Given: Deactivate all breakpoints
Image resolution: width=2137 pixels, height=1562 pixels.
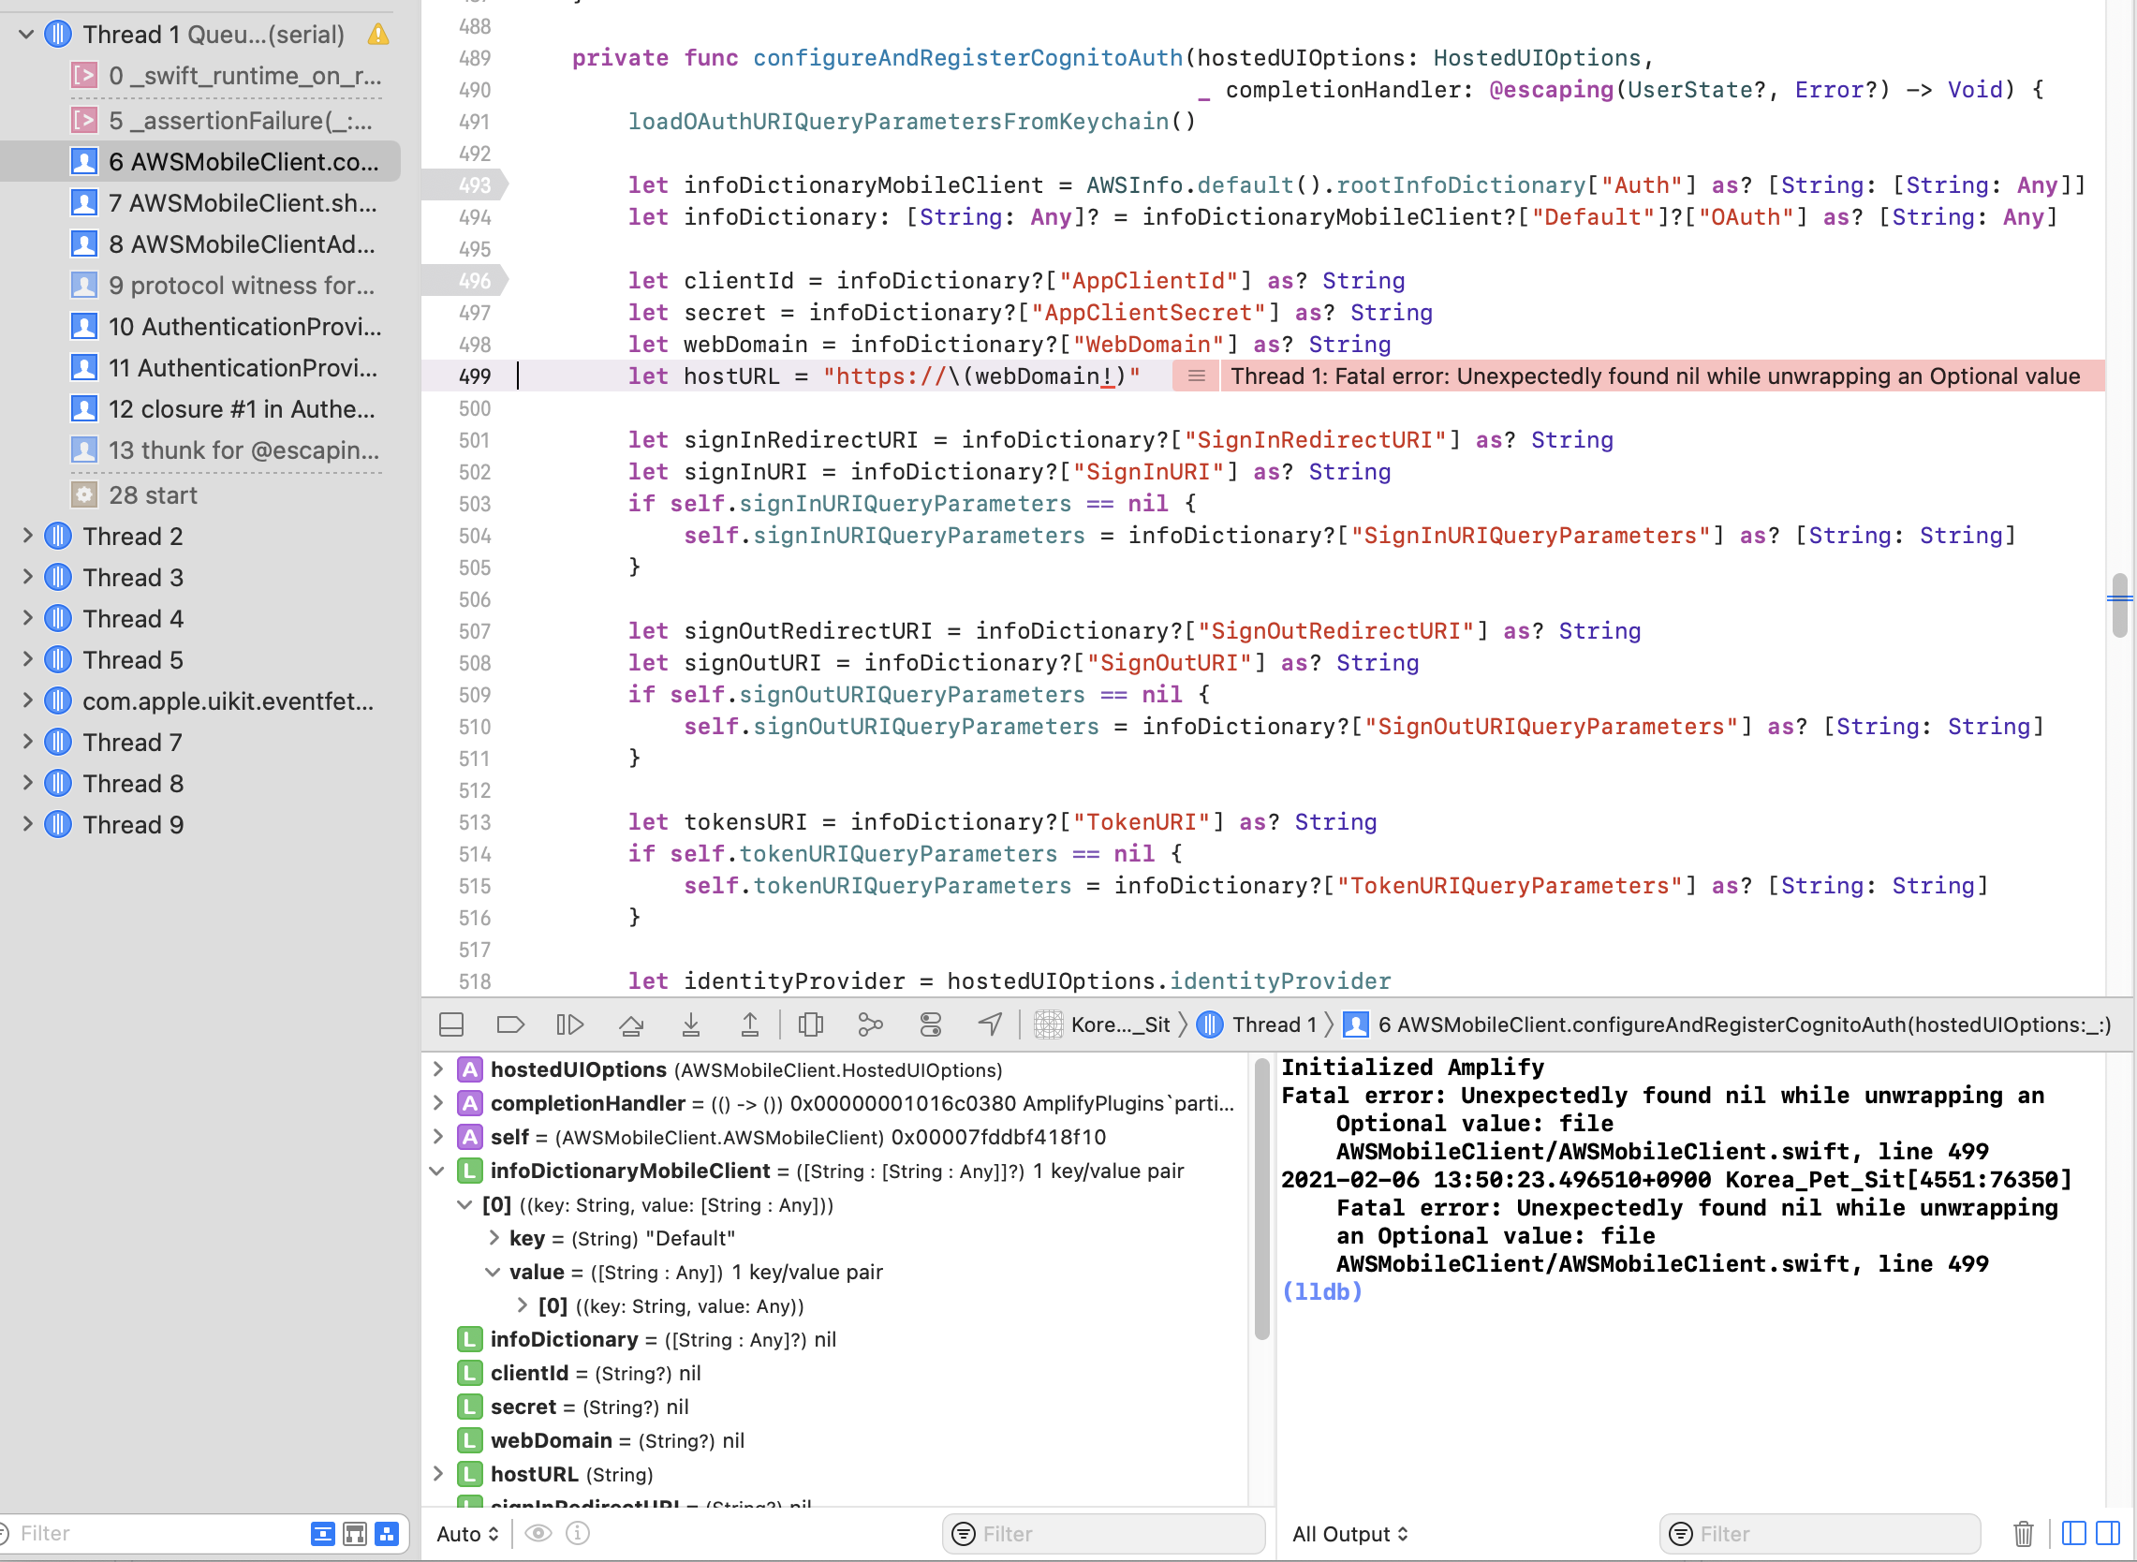Looking at the screenshot, I should (x=510, y=1024).
